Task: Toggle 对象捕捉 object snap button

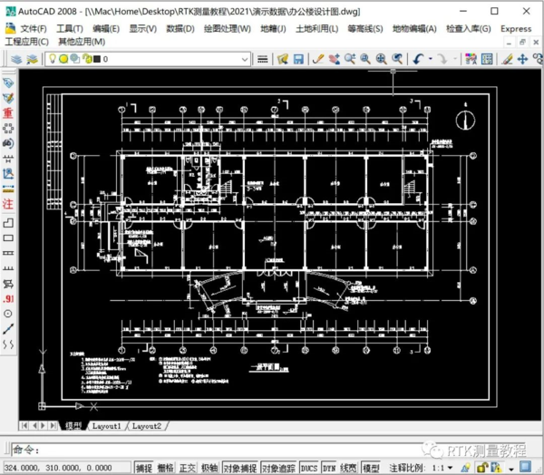Action: [x=240, y=468]
